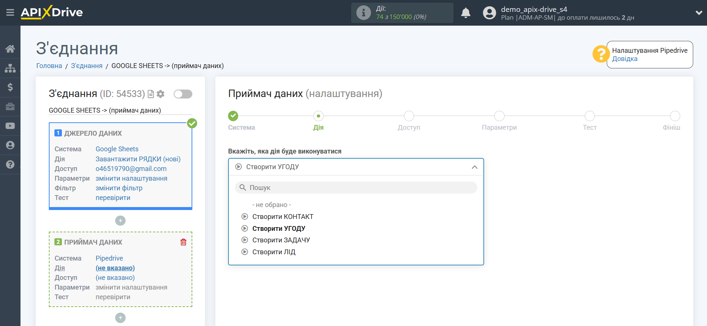Go to Тест step
Image resolution: width=707 pixels, height=326 pixels.
coord(590,116)
